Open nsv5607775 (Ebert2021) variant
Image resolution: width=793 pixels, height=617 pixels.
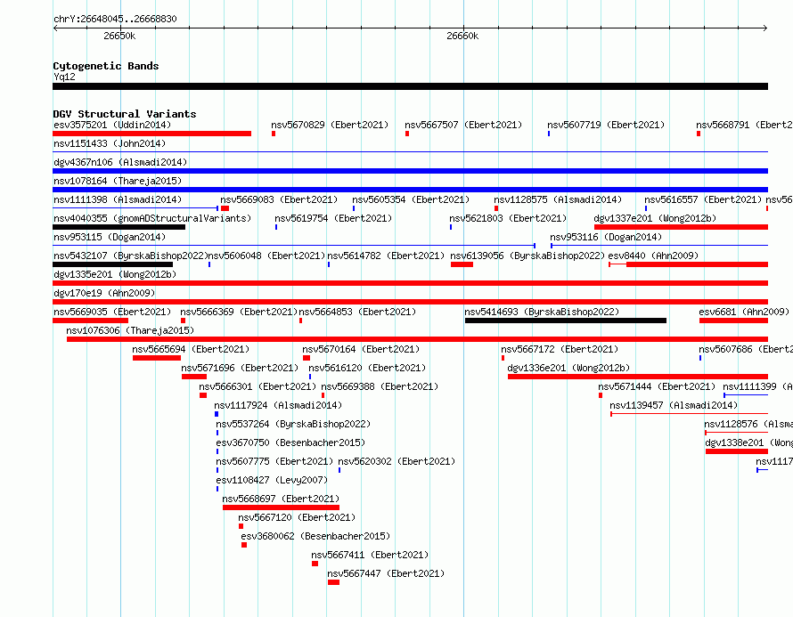[x=274, y=461]
